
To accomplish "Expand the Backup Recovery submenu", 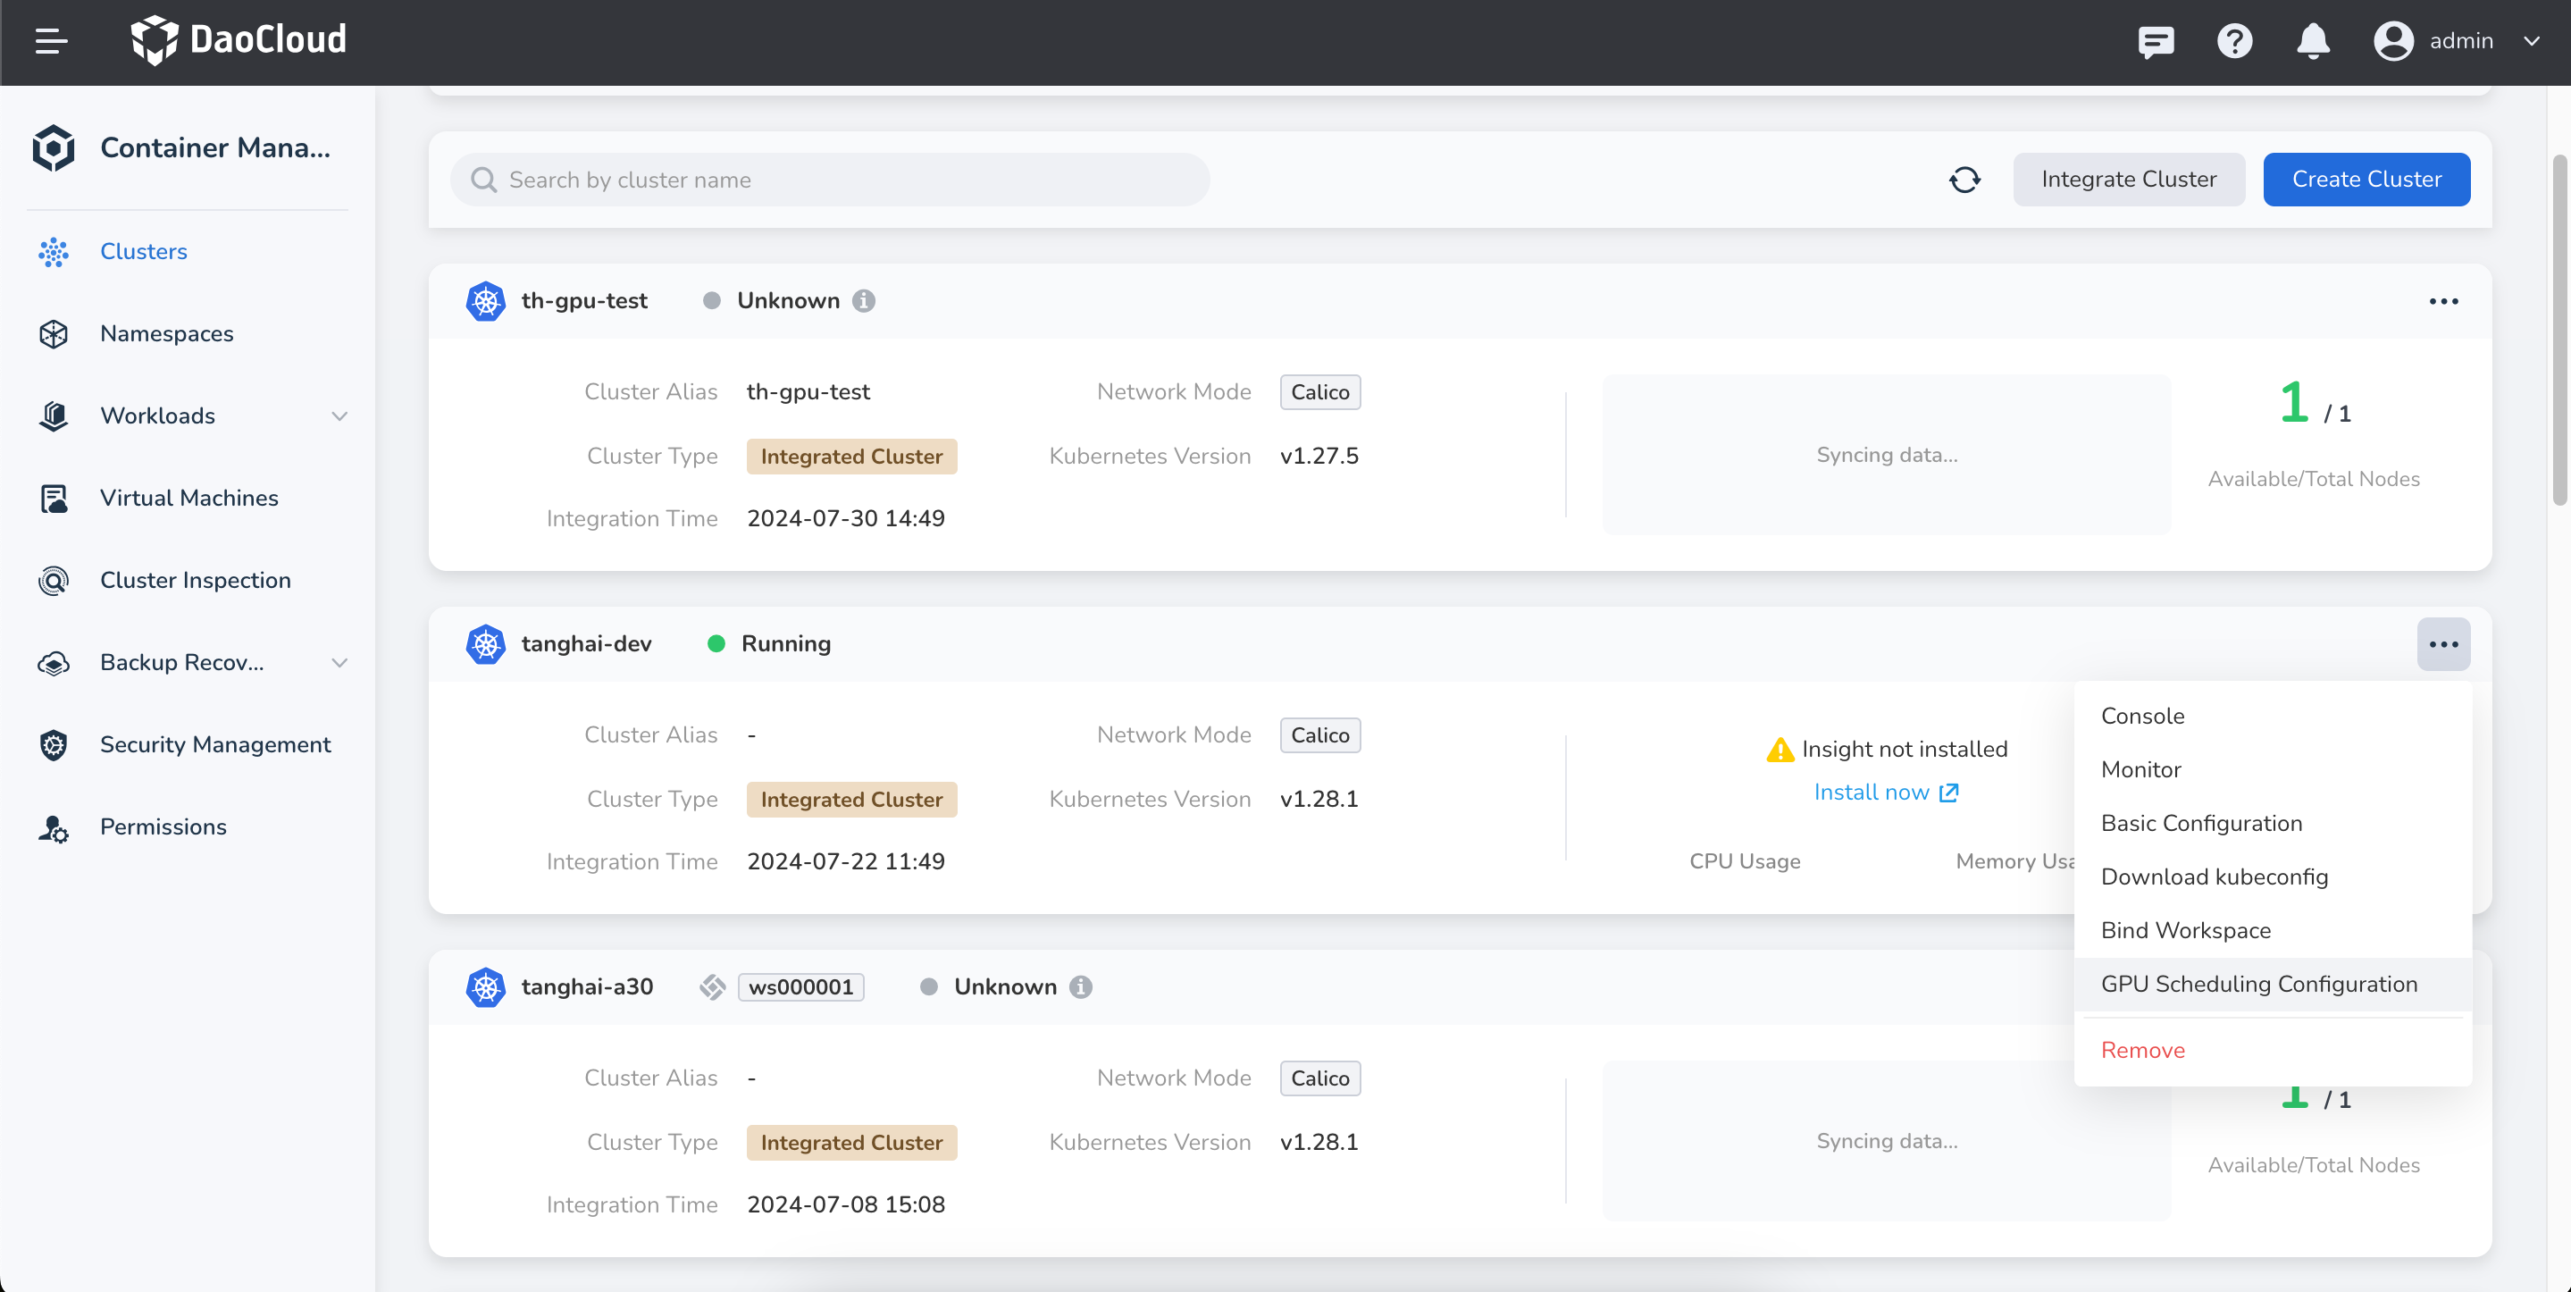I will pos(339,662).
